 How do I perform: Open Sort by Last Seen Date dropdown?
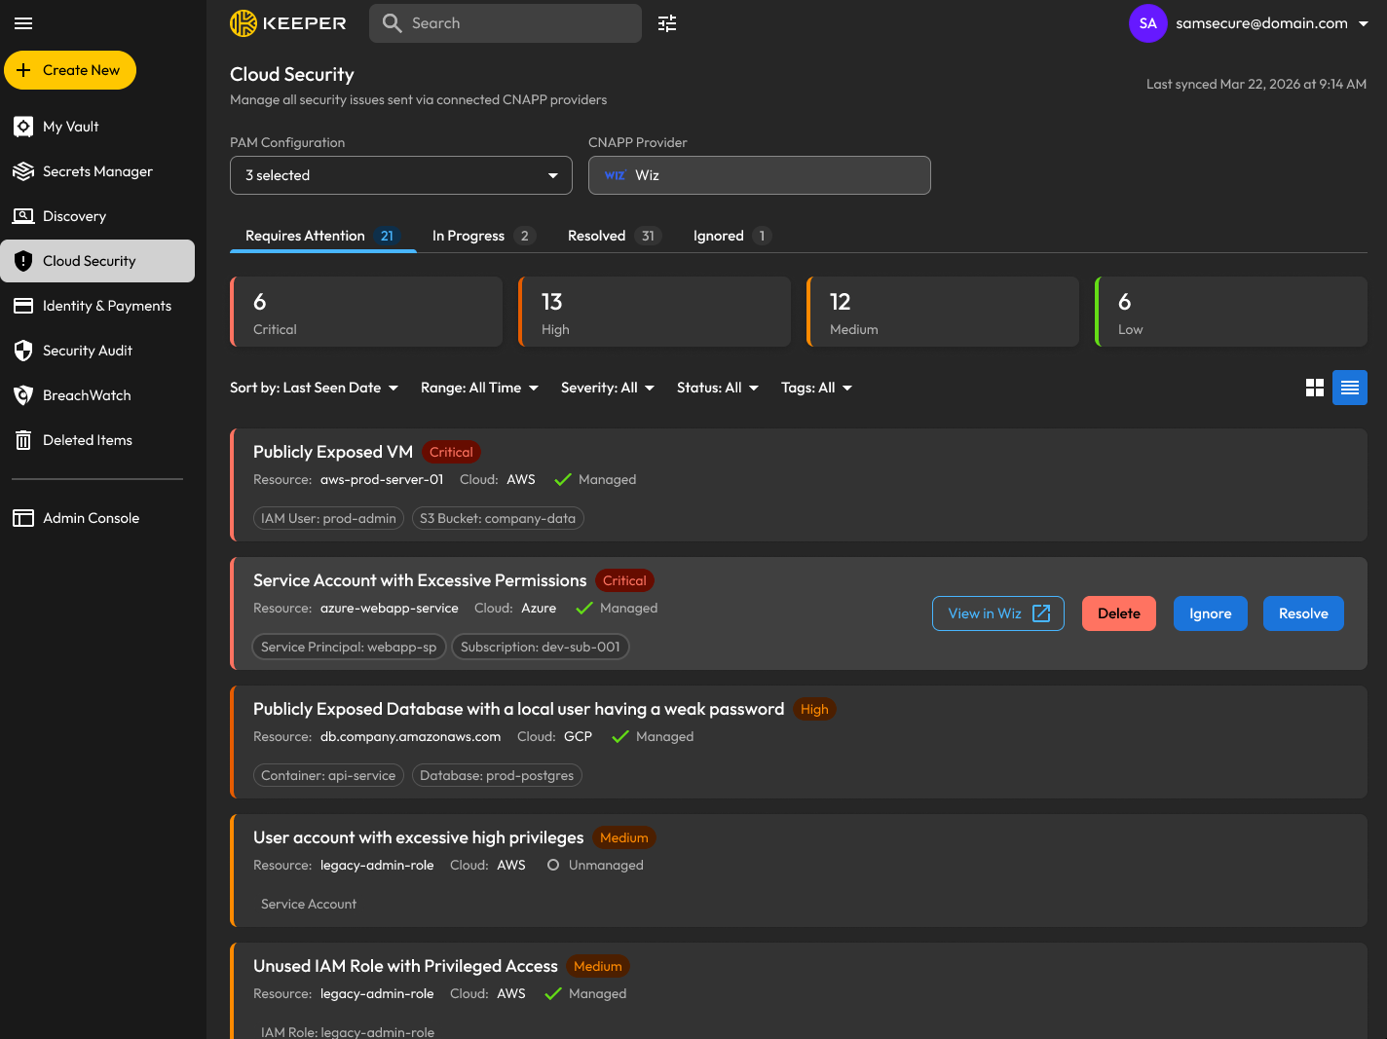pos(314,388)
